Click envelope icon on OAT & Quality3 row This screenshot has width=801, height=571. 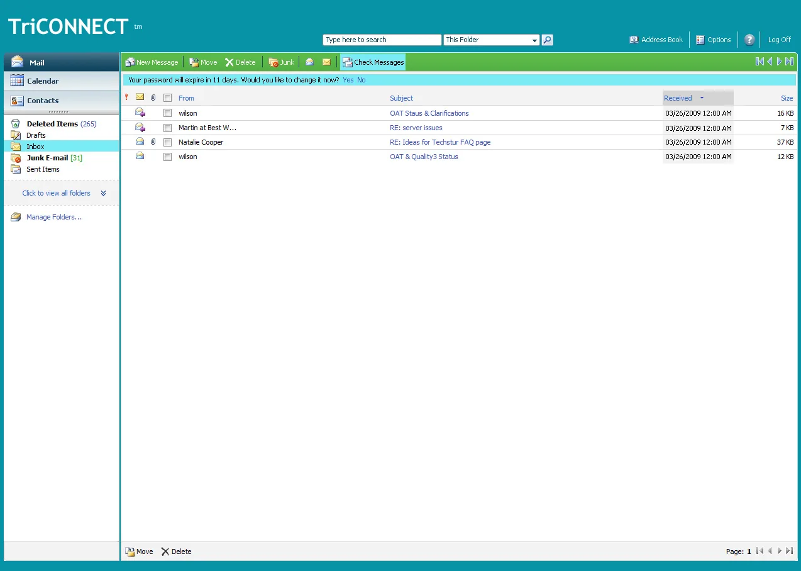click(x=140, y=156)
